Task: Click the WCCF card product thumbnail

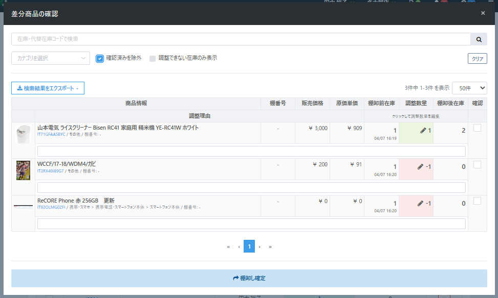Action: 23,170
